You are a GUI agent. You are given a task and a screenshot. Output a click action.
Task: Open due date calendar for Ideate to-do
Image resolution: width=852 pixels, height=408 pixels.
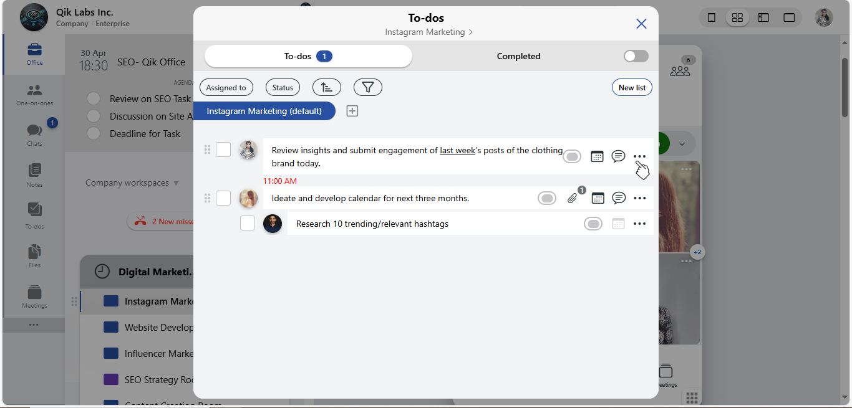click(598, 198)
